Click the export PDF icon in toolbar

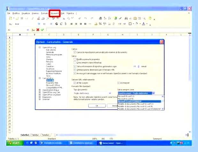39,18
